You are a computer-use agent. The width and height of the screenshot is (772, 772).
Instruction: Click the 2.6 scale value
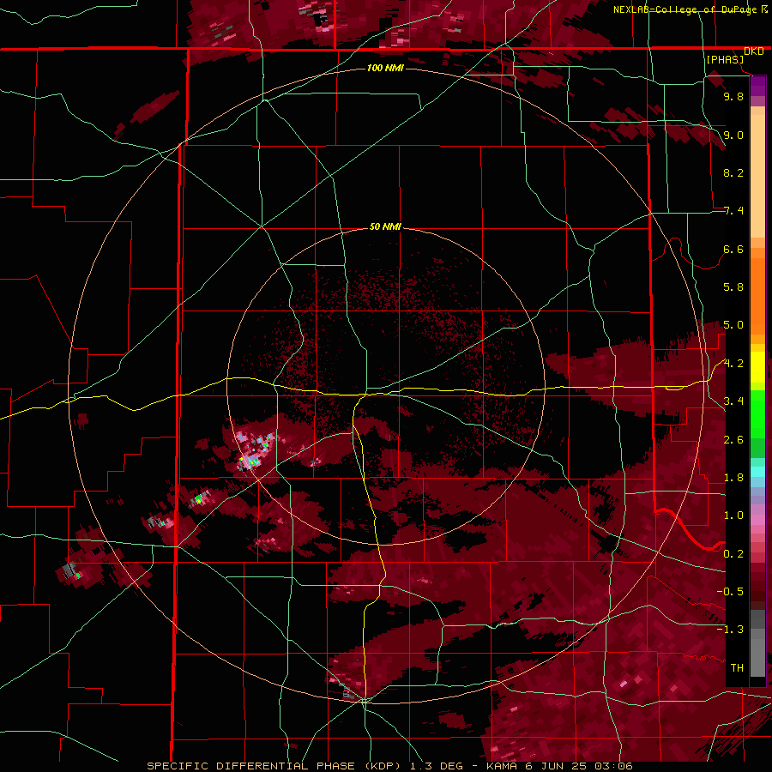click(733, 440)
